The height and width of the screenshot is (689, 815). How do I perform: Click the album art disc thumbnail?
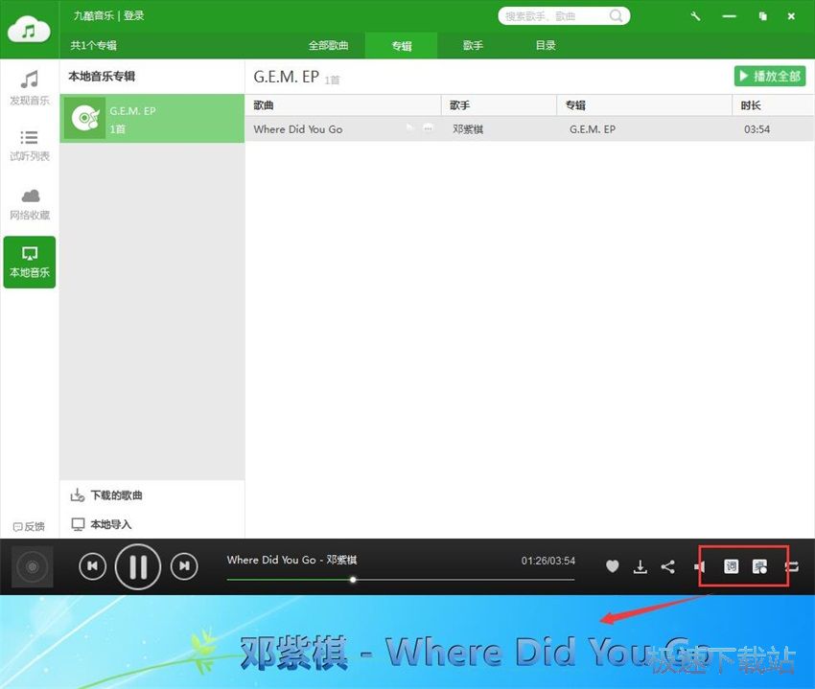33,566
